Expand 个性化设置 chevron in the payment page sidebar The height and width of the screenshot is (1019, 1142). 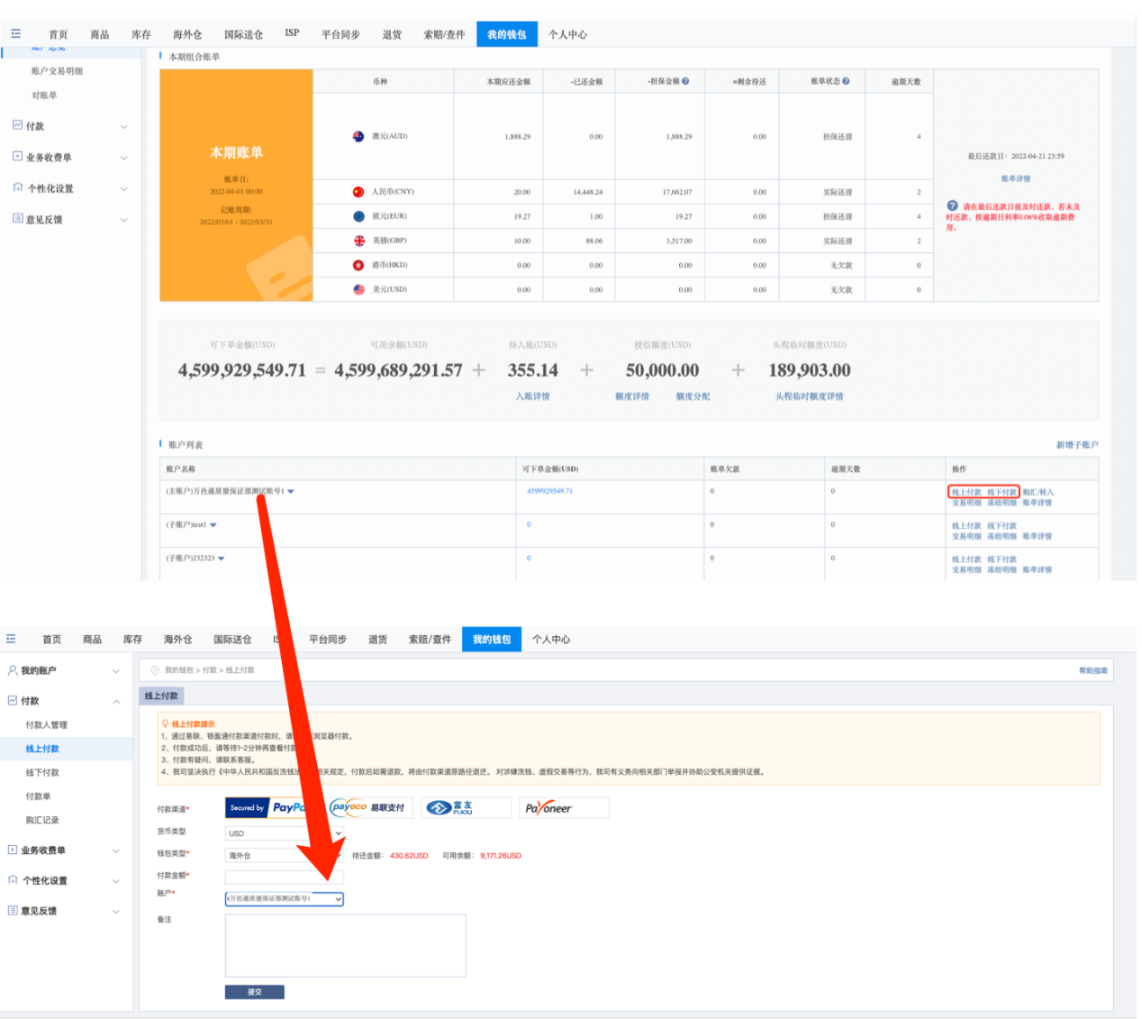(116, 881)
